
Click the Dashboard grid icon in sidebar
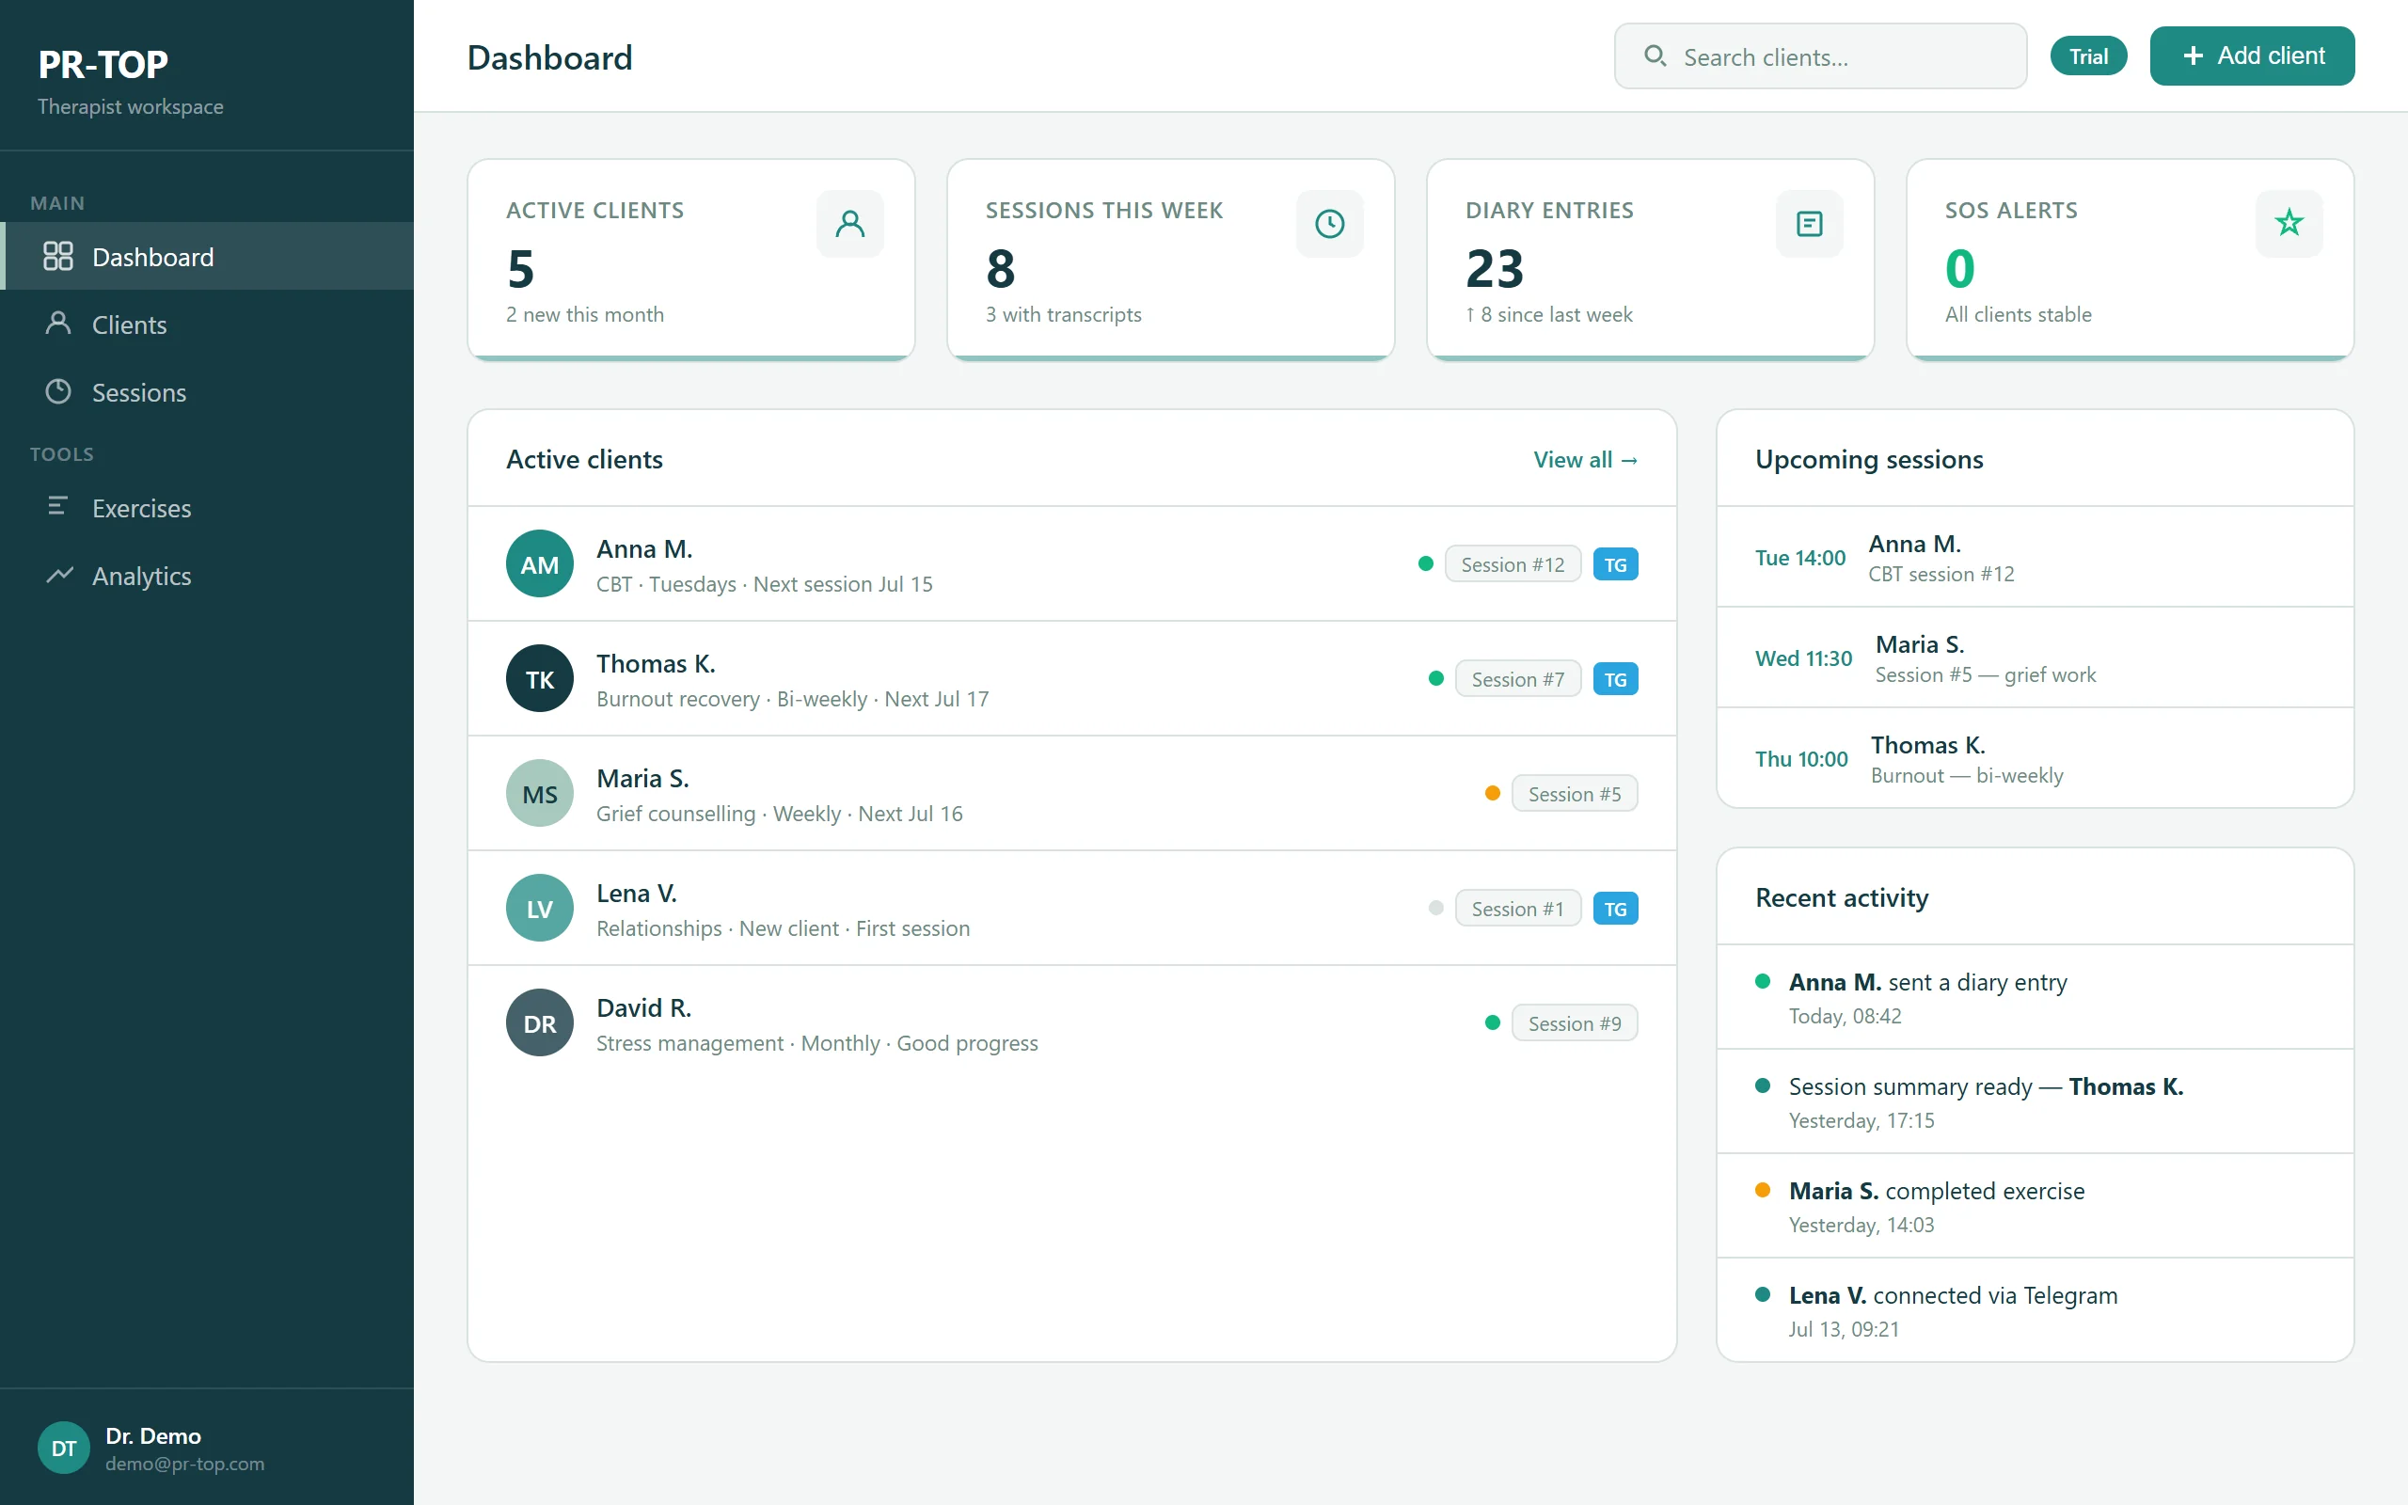click(x=57, y=257)
